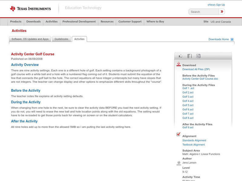Click the After the Activity heading
This screenshot has width=242, height=181.
point(24,121)
